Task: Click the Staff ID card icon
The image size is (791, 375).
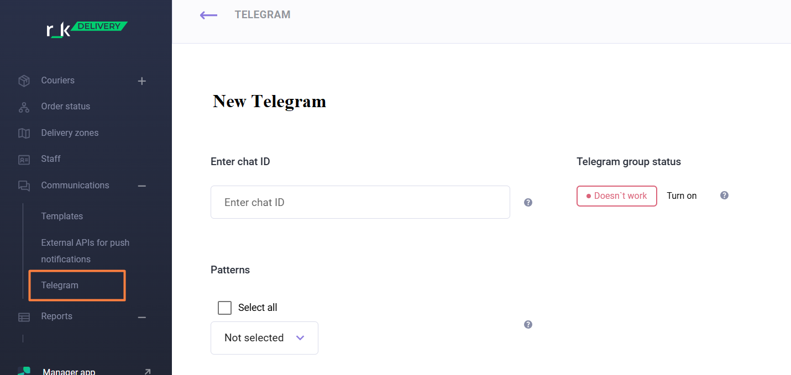Action: pyautogui.click(x=24, y=160)
